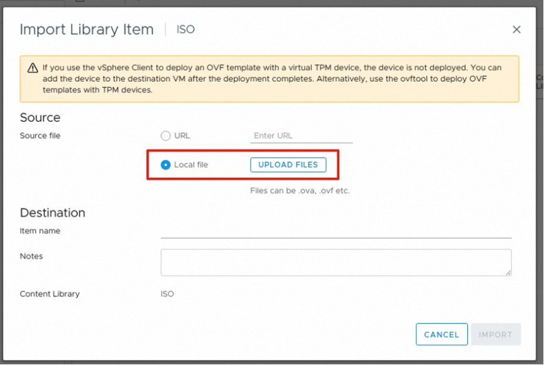Click the Import Library Item title
The image size is (544, 365).
(x=87, y=30)
